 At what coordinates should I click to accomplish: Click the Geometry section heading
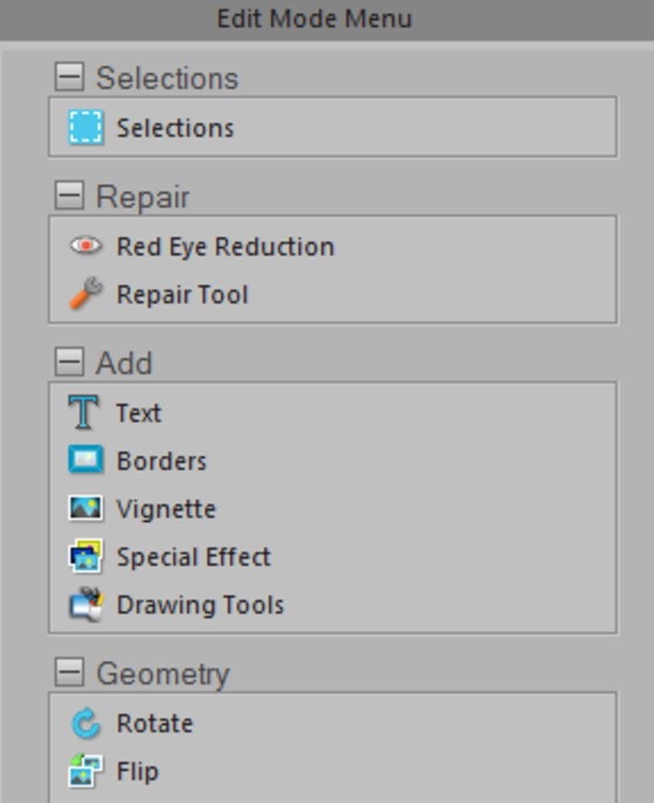click(x=163, y=673)
